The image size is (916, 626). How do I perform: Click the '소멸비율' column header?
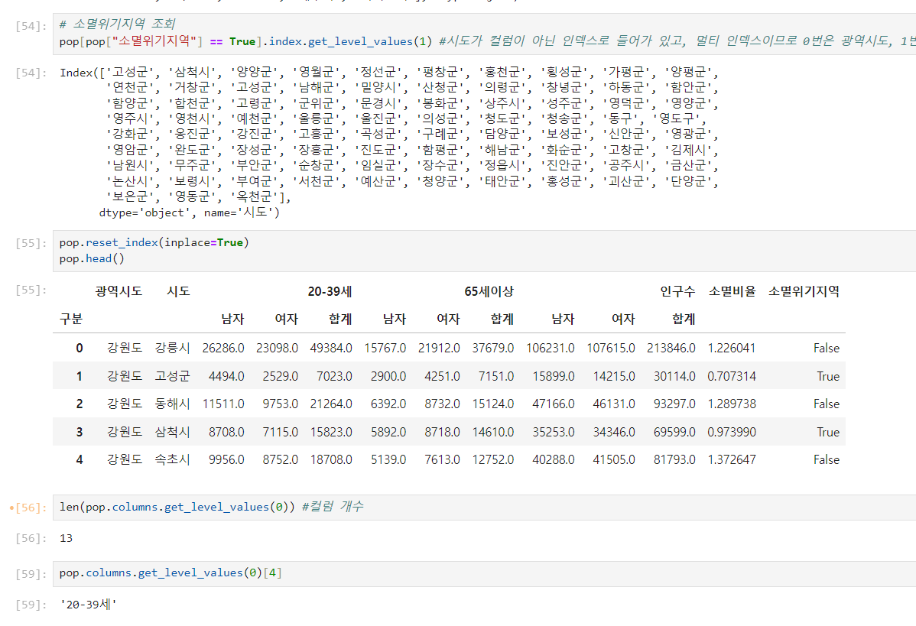pyautogui.click(x=732, y=290)
